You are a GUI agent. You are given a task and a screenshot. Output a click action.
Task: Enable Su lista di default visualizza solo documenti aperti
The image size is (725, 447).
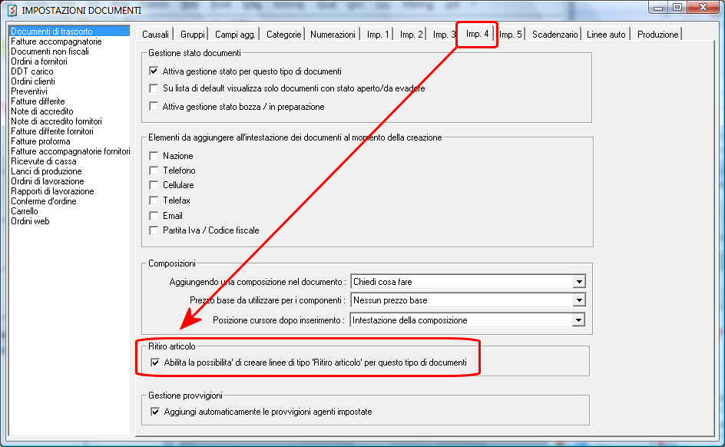[x=154, y=88]
